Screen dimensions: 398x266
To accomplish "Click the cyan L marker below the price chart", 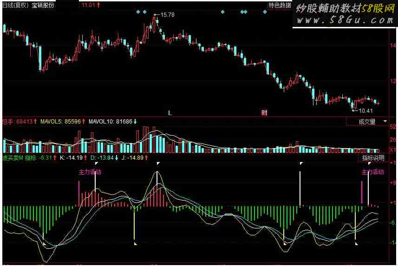I will pos(170,113).
